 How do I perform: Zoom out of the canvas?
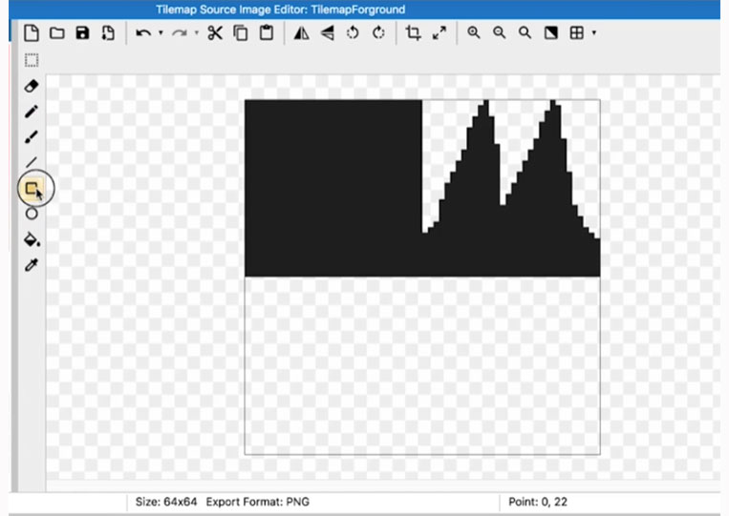499,33
